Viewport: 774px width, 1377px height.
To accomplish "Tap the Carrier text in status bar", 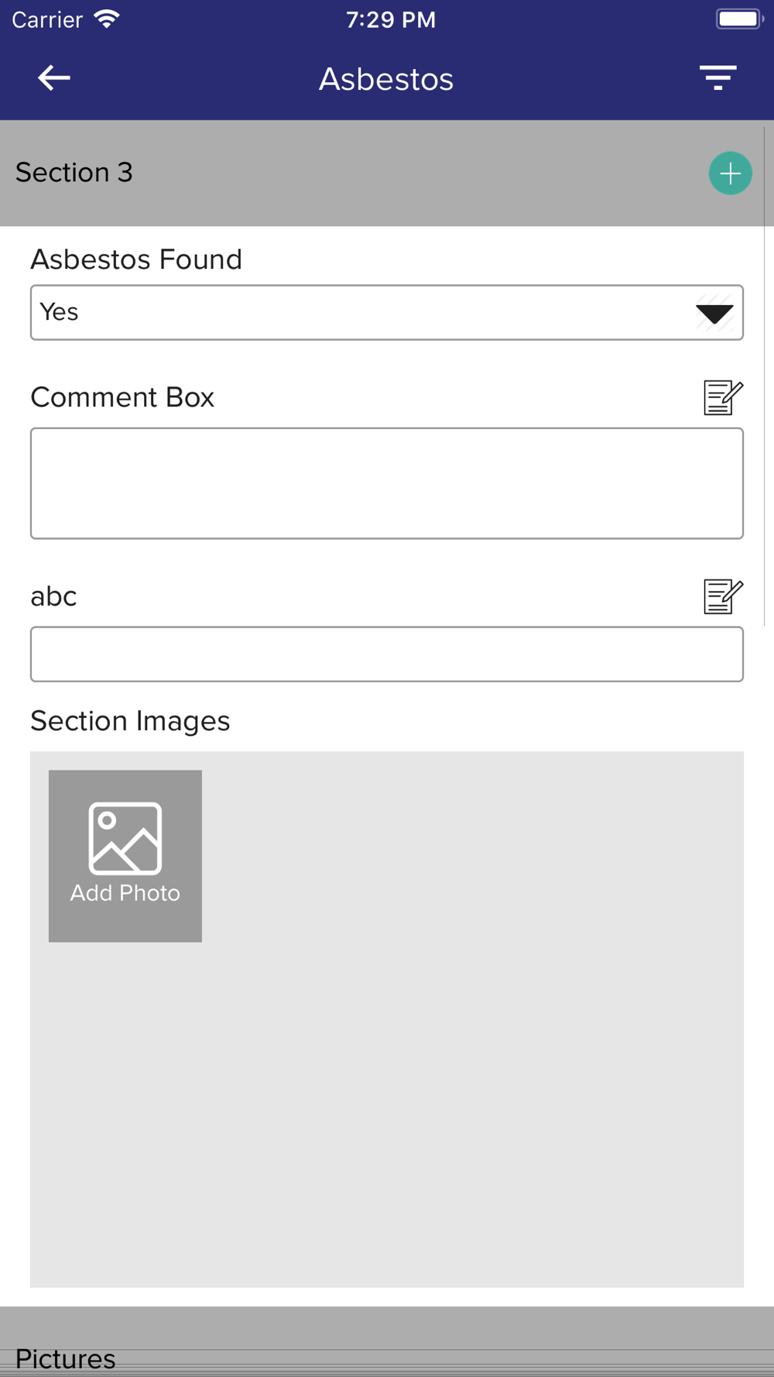I will [47, 19].
